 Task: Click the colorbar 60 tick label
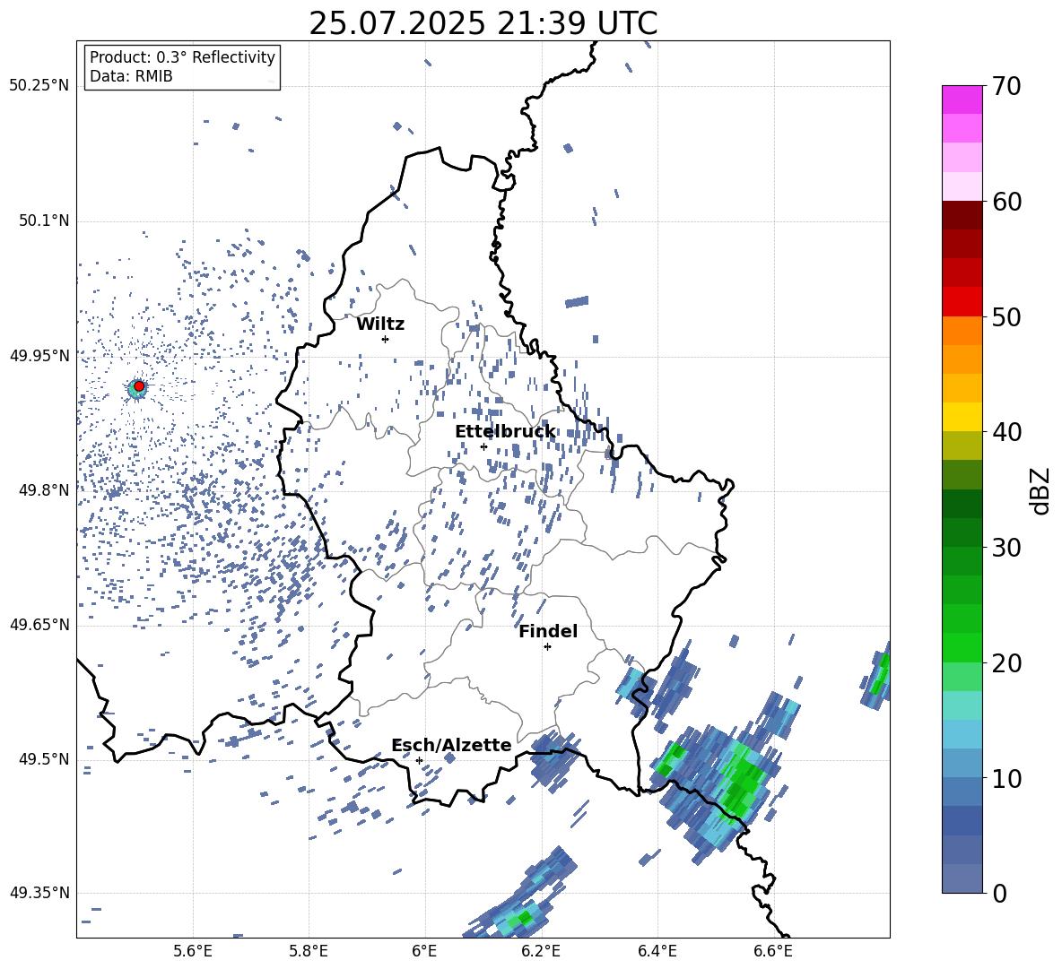(1006, 202)
